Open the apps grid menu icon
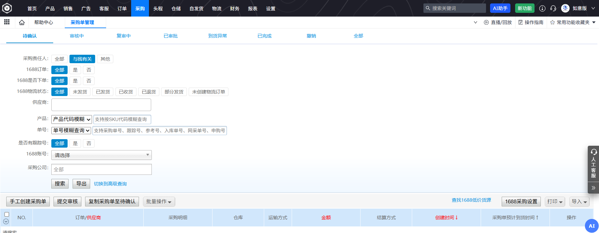 click(7, 22)
